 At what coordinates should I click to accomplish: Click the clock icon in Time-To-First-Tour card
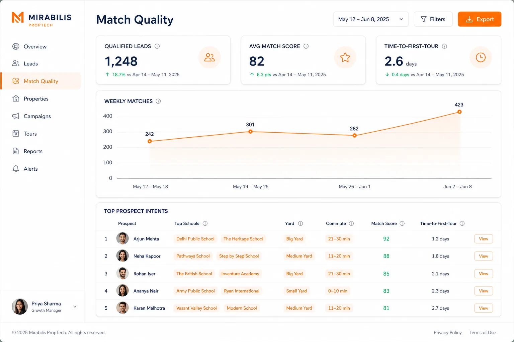pyautogui.click(x=481, y=57)
